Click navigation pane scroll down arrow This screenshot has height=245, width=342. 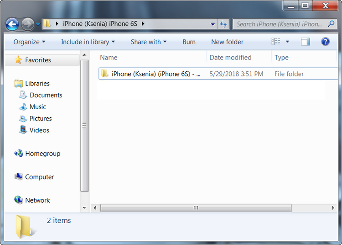point(84,208)
